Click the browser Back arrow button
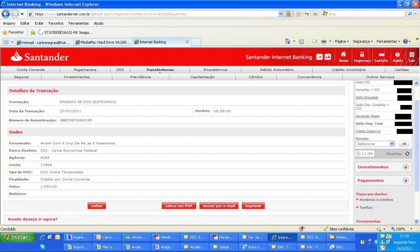Viewport: 420px width, 252px height. [6, 14]
